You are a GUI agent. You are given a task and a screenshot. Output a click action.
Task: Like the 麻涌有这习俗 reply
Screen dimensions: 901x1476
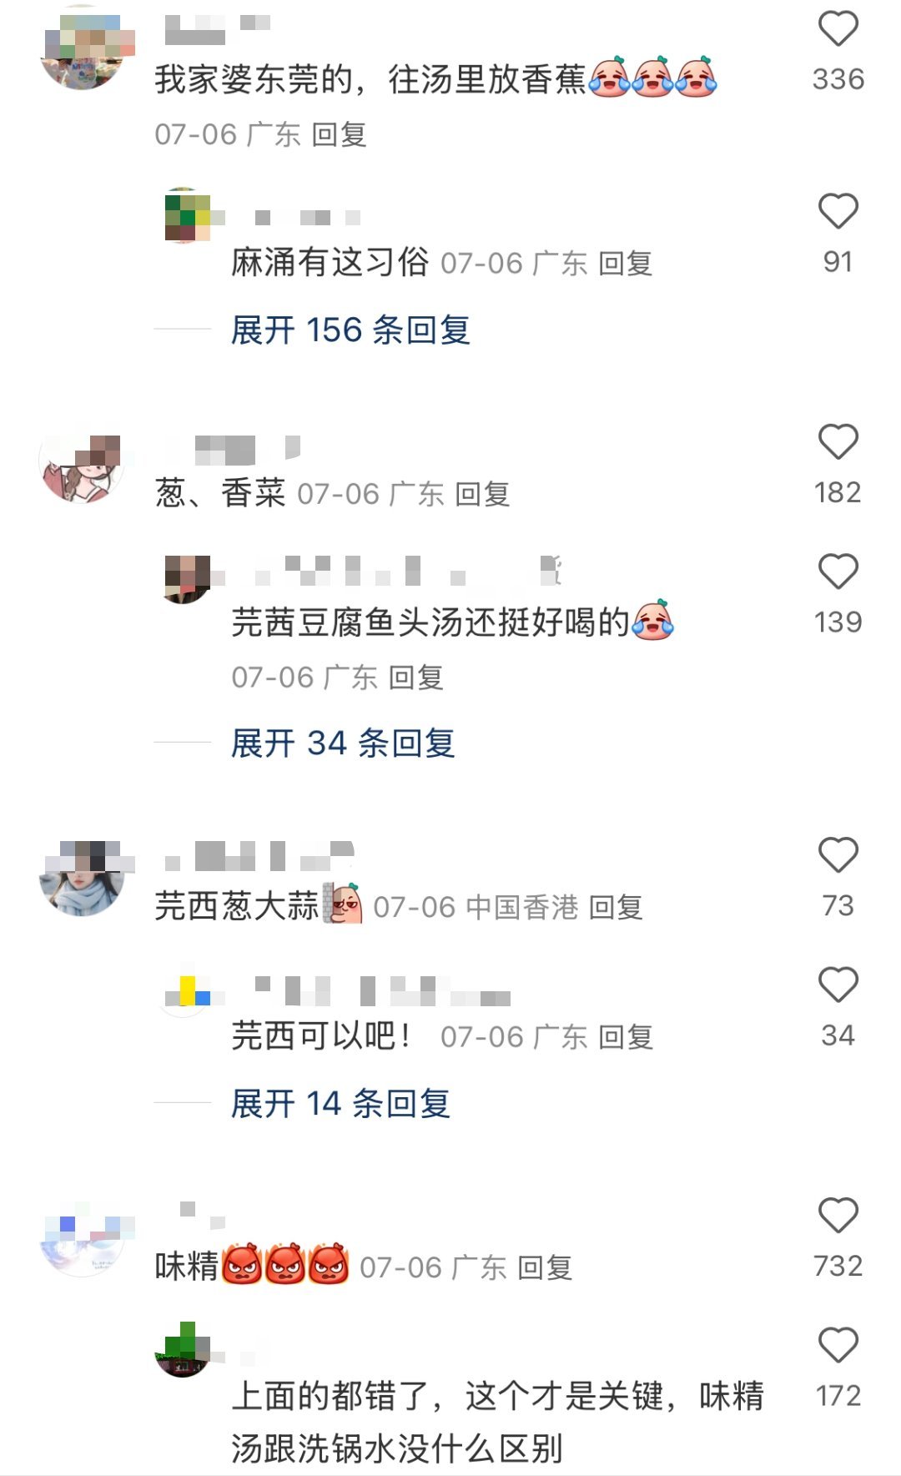tap(838, 211)
